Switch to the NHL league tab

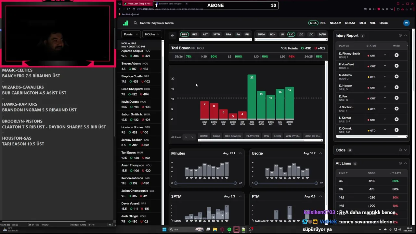372,23
